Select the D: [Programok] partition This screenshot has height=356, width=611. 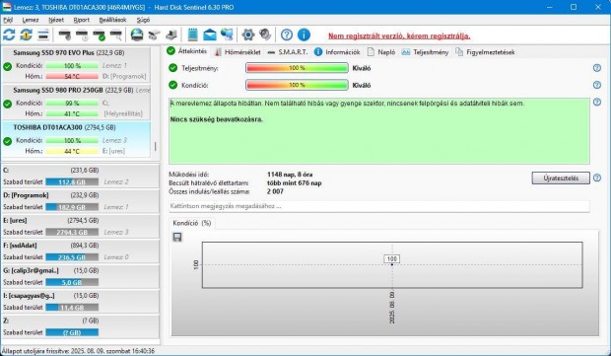tap(80, 201)
